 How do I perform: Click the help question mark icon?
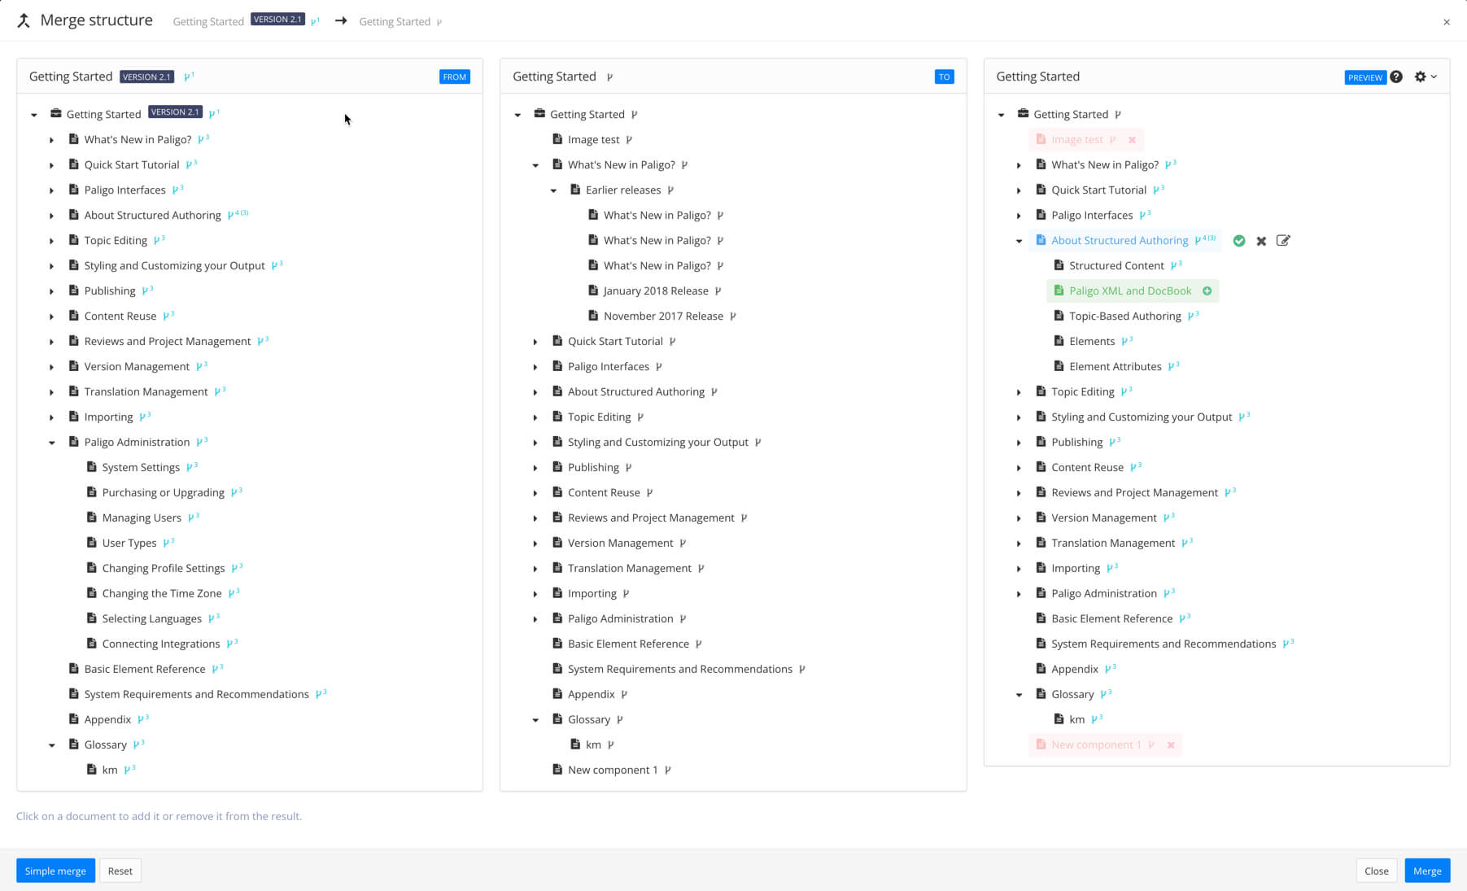coord(1397,76)
